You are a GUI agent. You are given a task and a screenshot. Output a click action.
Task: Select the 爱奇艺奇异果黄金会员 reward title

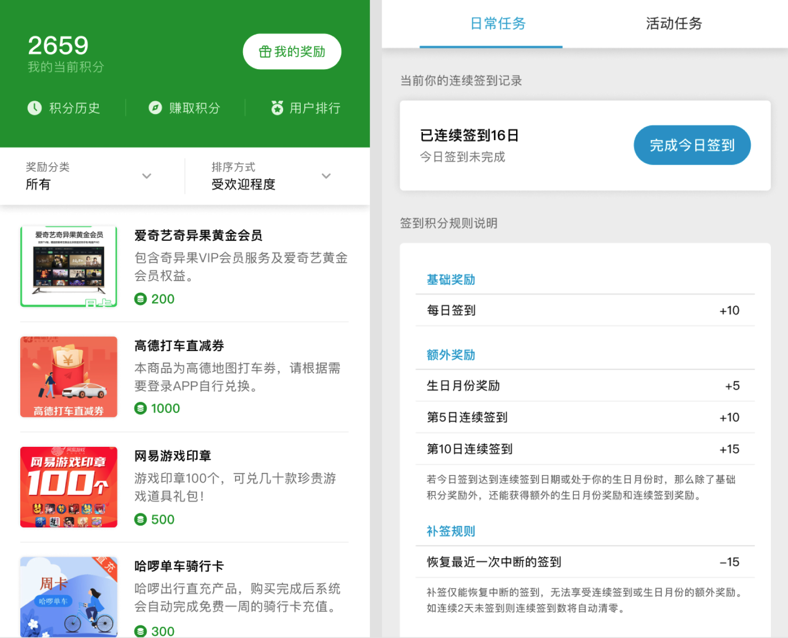(x=198, y=235)
